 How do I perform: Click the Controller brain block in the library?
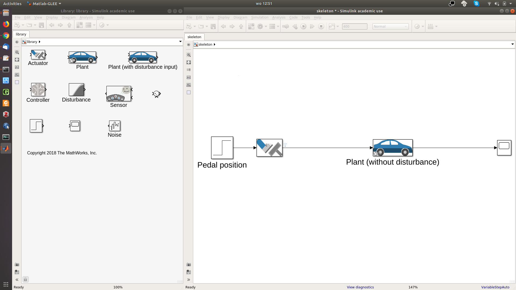(38, 89)
